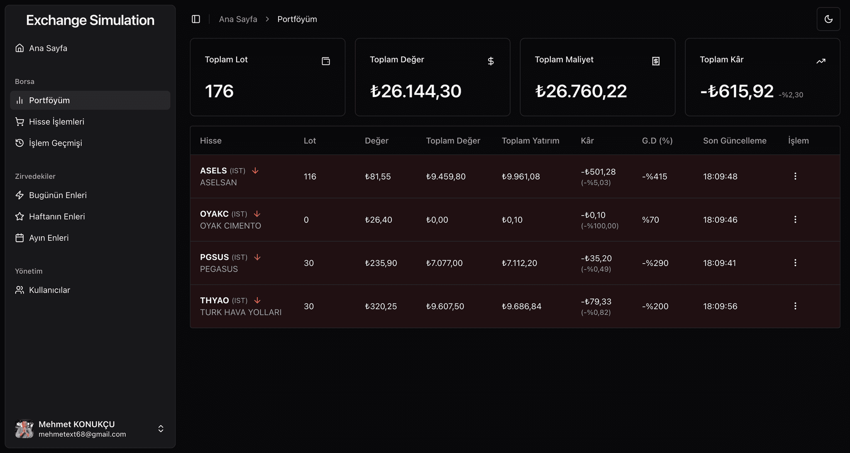The width and height of the screenshot is (850, 453).
Task: Click the OYAK CIMENTO company name
Action: pyautogui.click(x=230, y=226)
